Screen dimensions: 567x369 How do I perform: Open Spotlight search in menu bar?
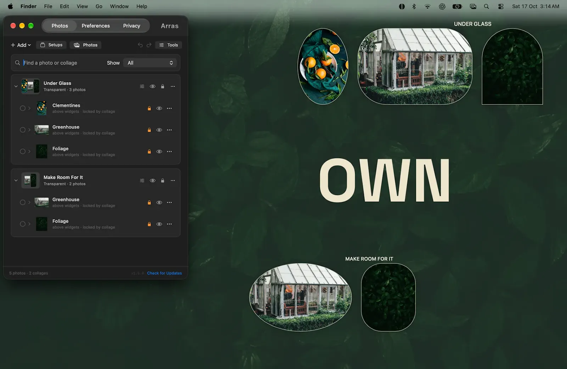coord(487,6)
